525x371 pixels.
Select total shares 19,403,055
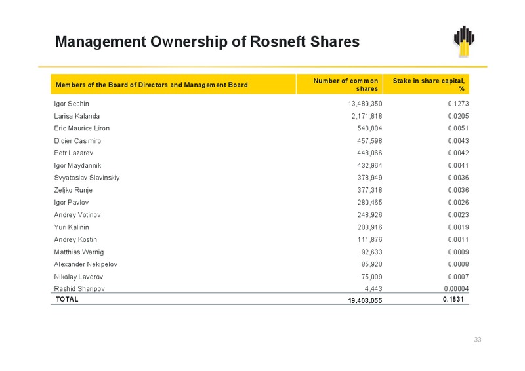click(365, 300)
